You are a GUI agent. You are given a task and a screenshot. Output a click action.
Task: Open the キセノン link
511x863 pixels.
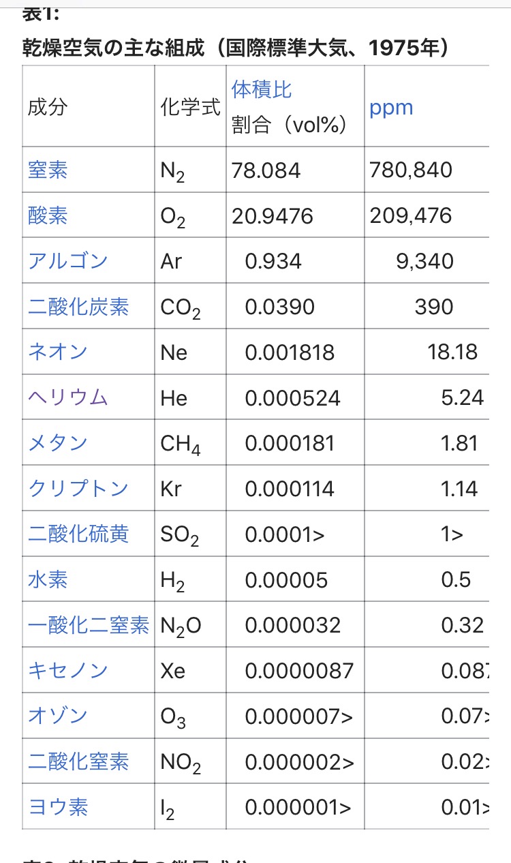[x=68, y=671]
